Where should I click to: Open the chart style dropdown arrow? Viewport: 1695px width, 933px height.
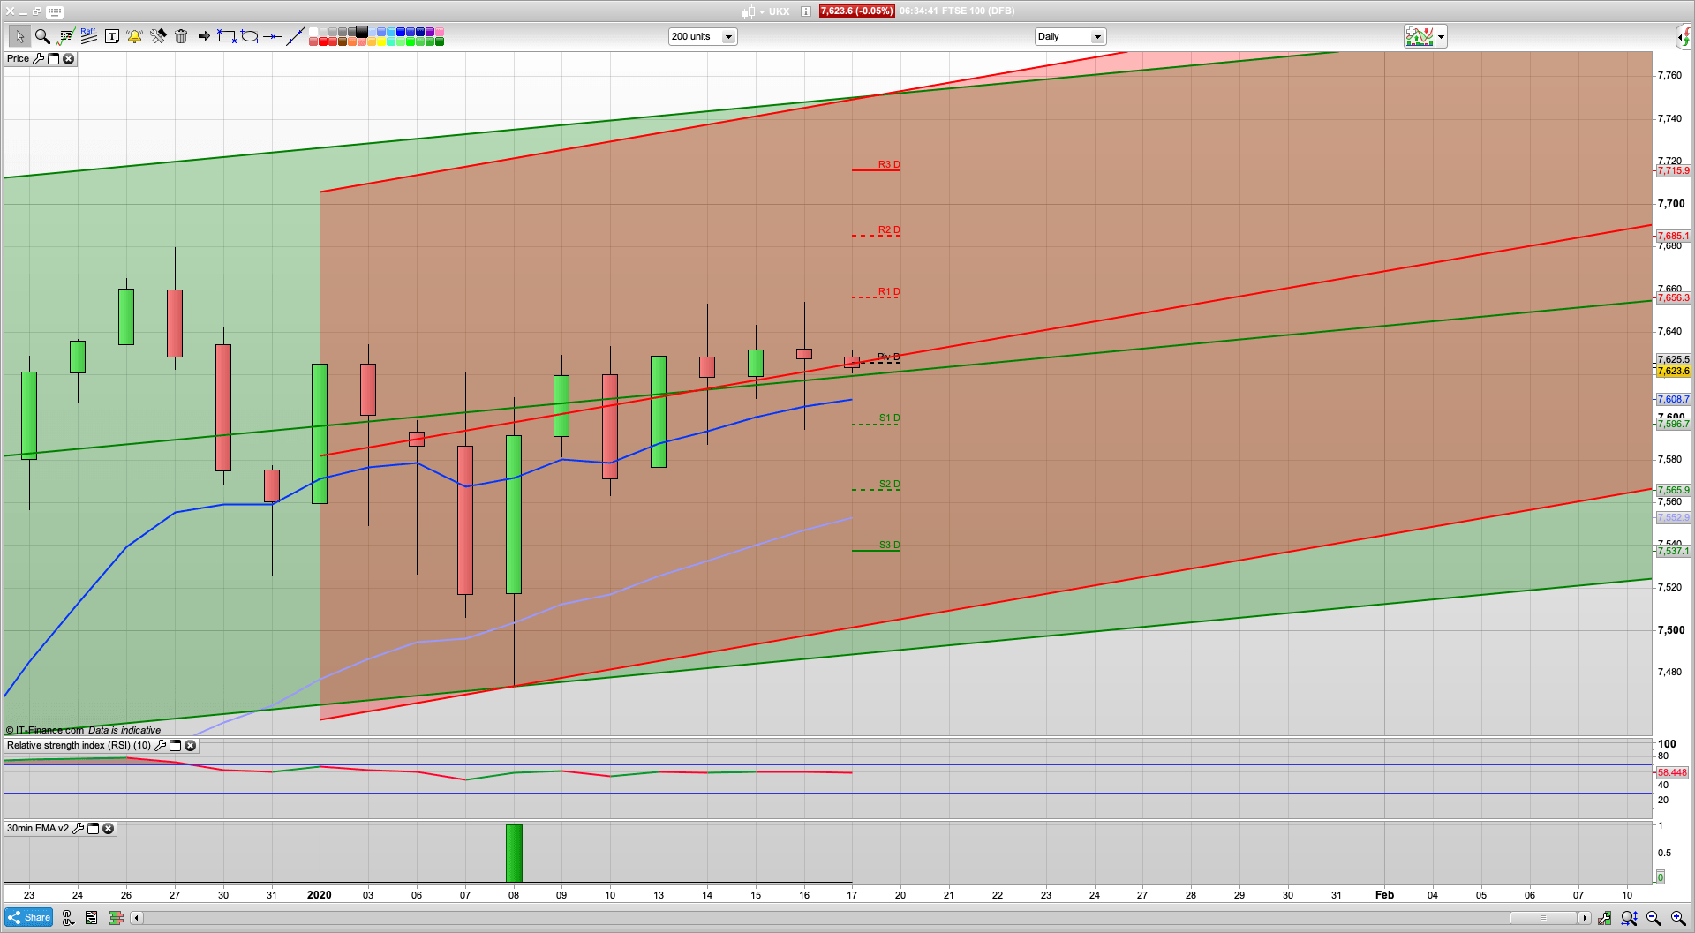click(x=1441, y=37)
